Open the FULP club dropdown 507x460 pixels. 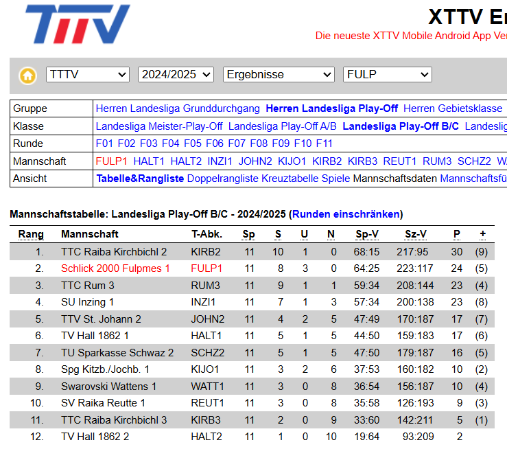(x=388, y=75)
